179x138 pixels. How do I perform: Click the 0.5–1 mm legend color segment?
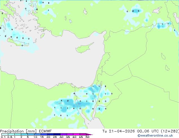11,134
